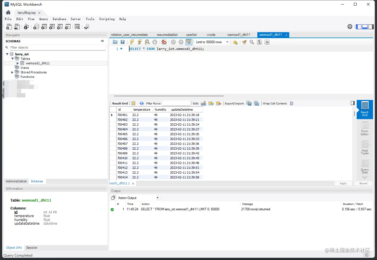Screen dimensions: 377x260
Task: Go to the Workbench home screen
Action: (8, 13)
